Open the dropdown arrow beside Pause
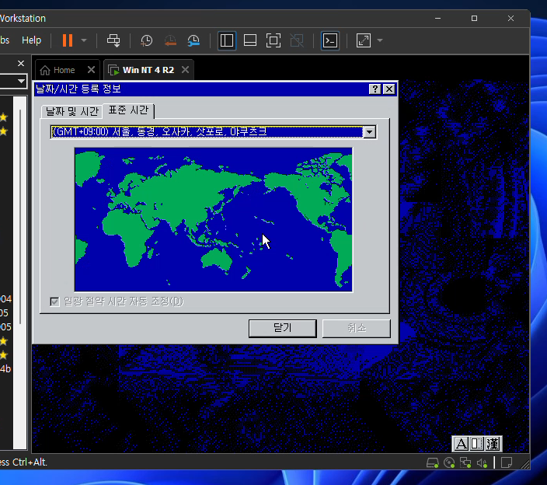The height and width of the screenshot is (485, 547). (x=84, y=40)
